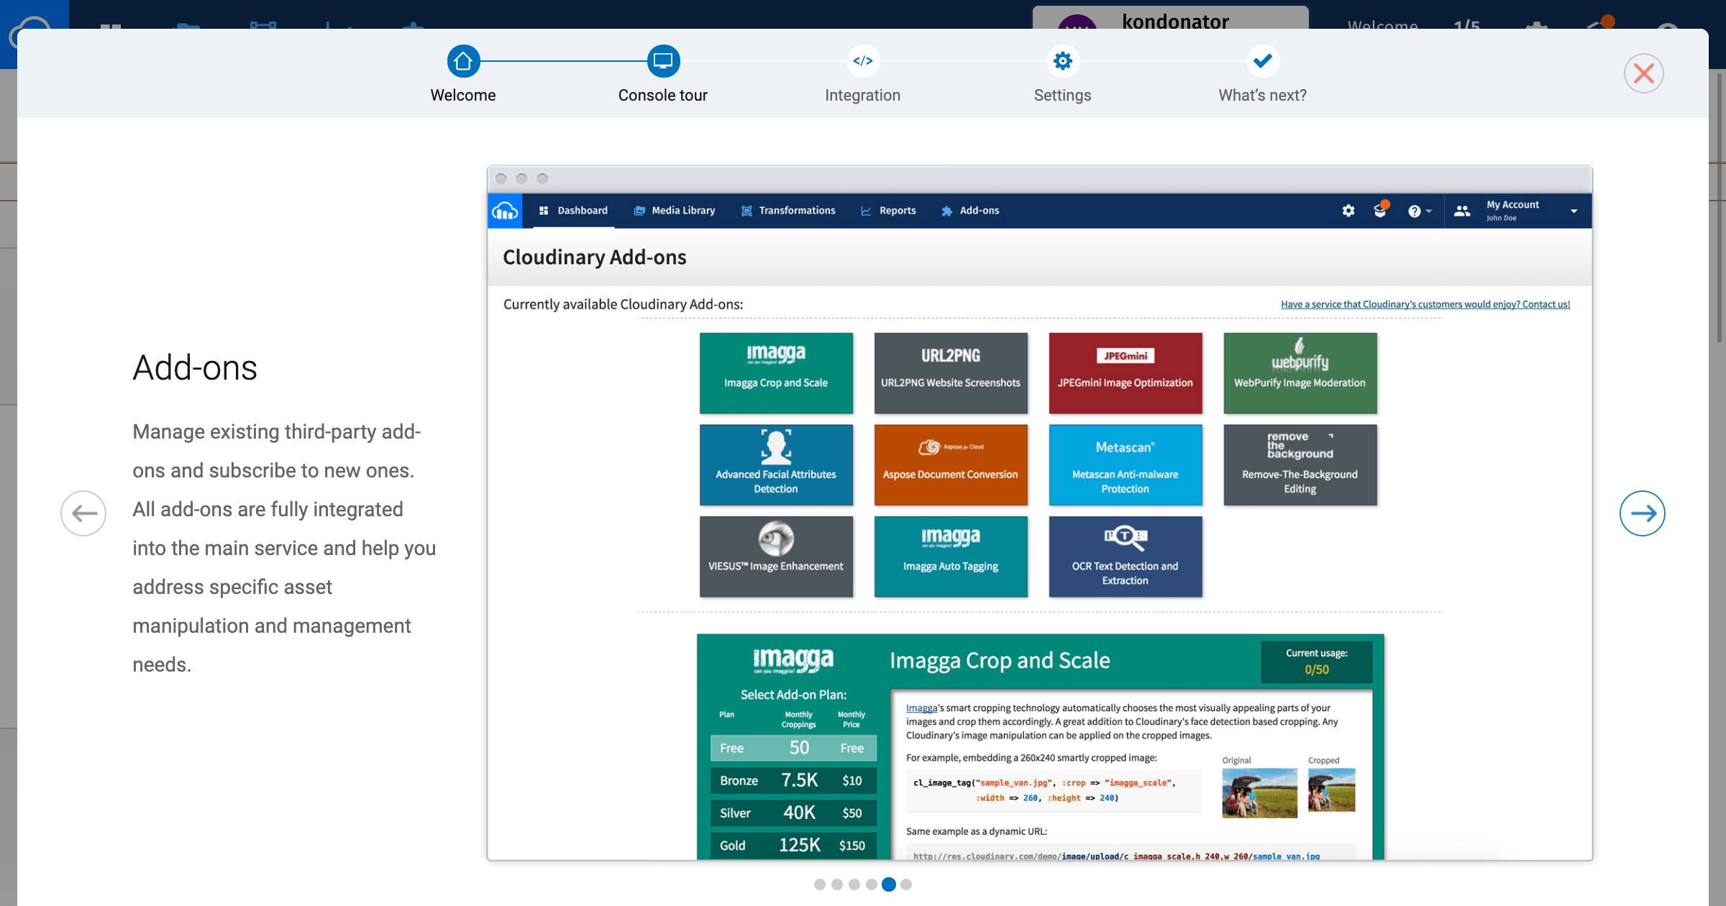Expand the My Account dropdown arrow
Screen dimensions: 1726x906
pos(1574,211)
